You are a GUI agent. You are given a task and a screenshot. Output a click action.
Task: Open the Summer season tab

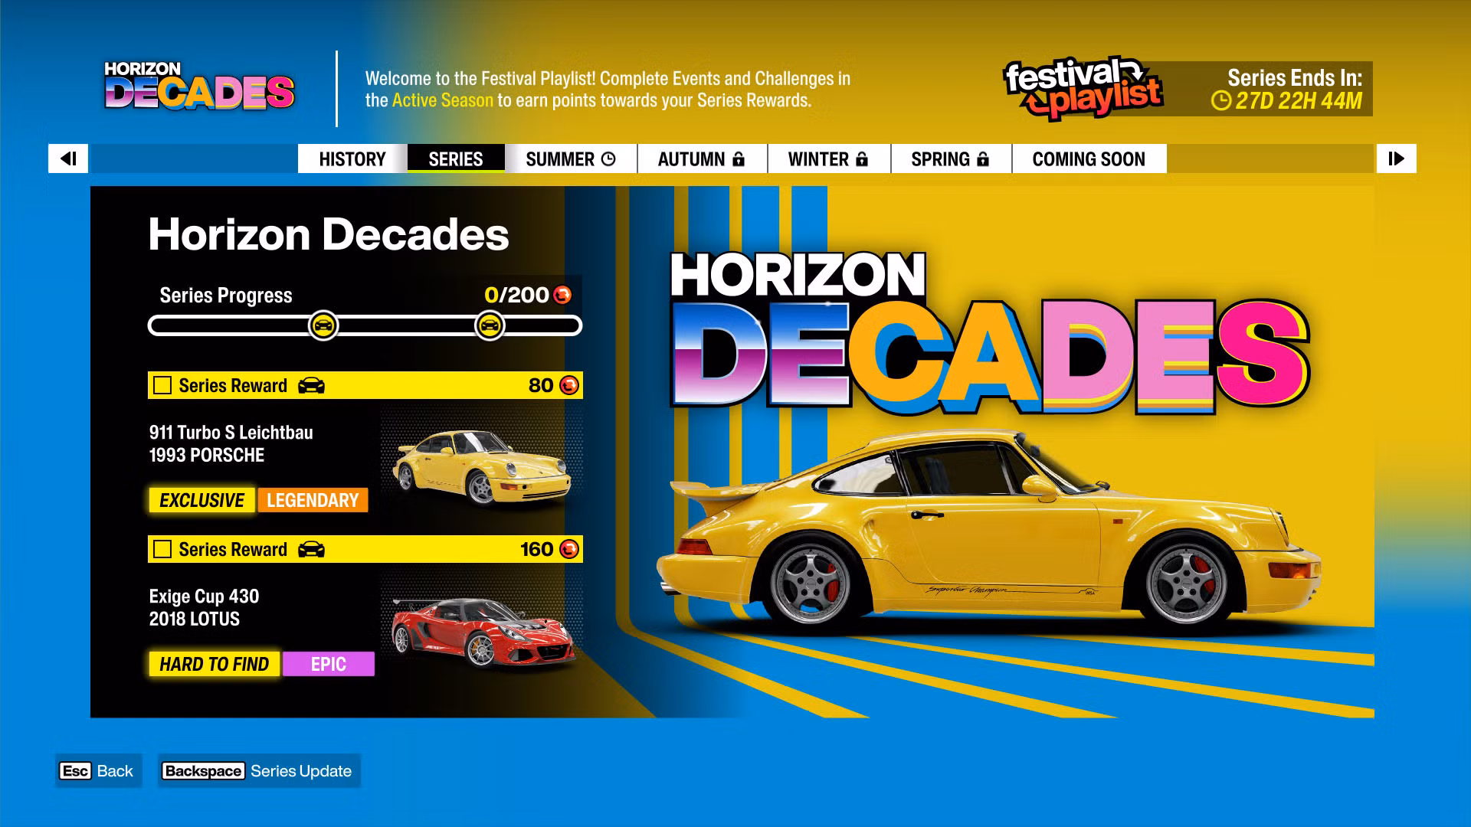click(571, 159)
